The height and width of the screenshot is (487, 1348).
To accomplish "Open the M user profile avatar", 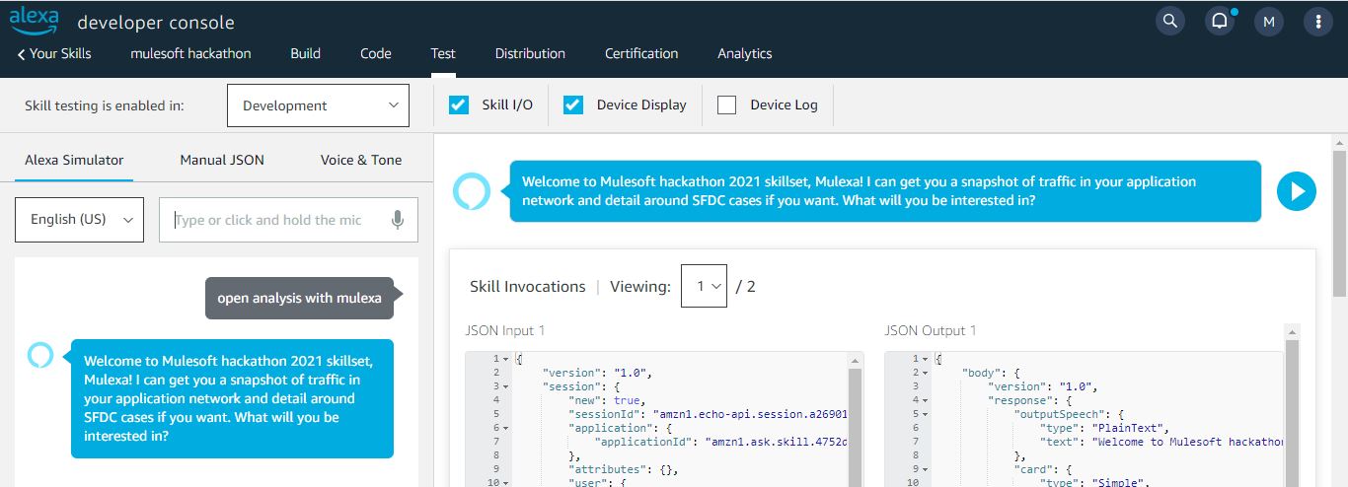I will (1269, 21).
